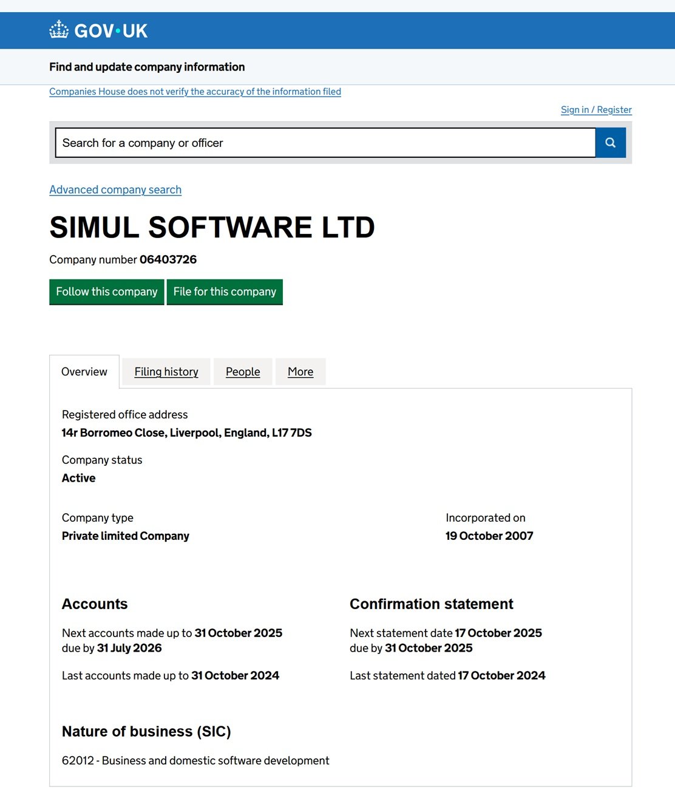
Task: Click the Confirmation statement heading
Action: 431,604
